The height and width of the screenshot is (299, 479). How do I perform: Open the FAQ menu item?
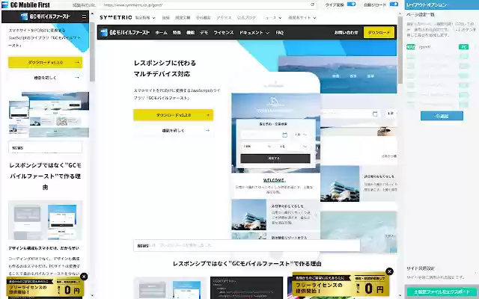pyautogui.click(x=279, y=32)
